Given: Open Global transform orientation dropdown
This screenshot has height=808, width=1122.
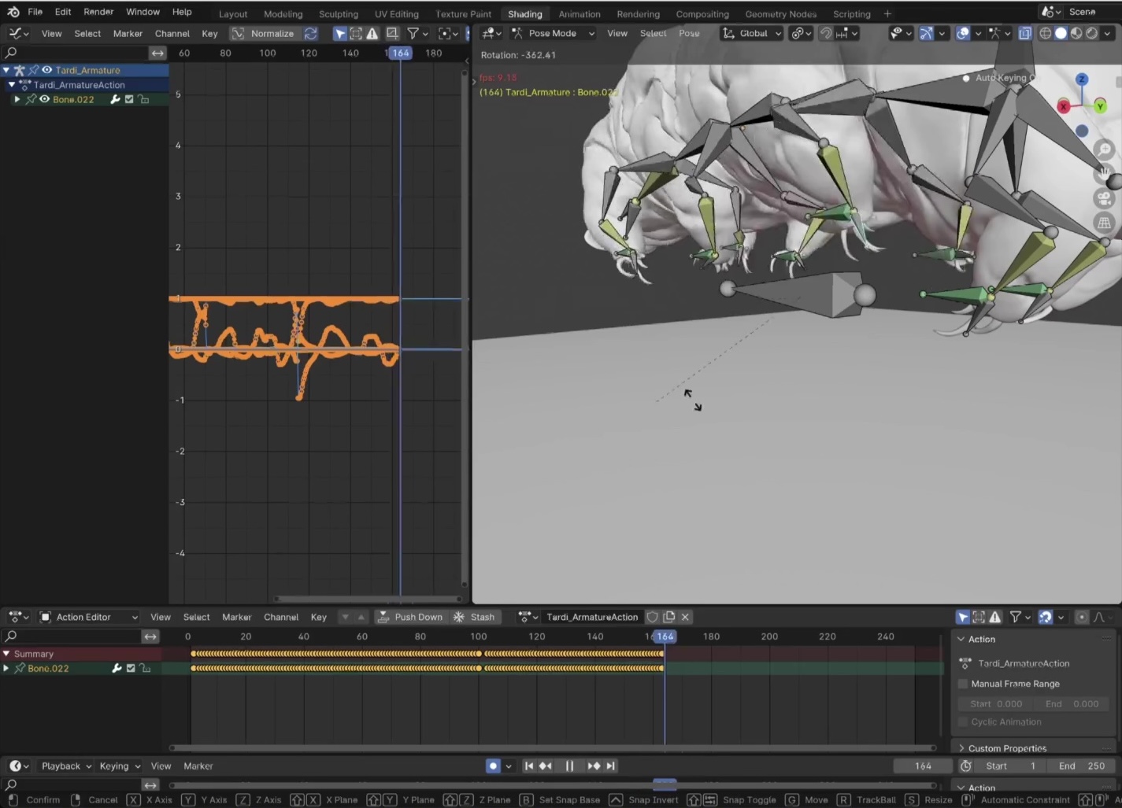Looking at the screenshot, I should pyautogui.click(x=752, y=33).
